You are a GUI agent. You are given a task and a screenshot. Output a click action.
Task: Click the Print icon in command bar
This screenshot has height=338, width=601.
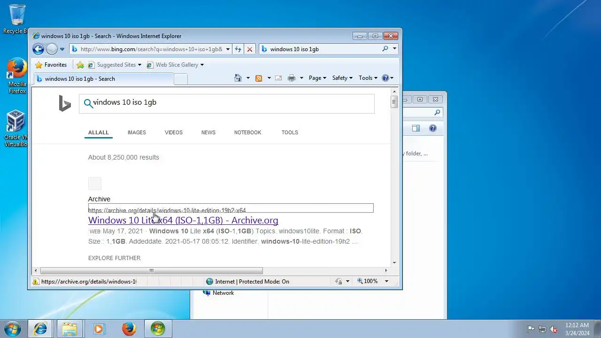(292, 78)
